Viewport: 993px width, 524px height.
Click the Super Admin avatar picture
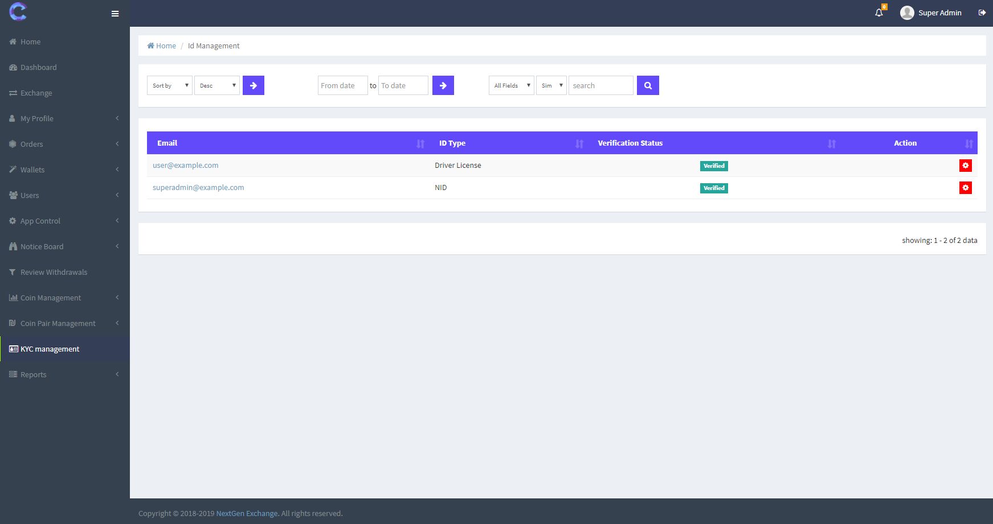pos(907,13)
